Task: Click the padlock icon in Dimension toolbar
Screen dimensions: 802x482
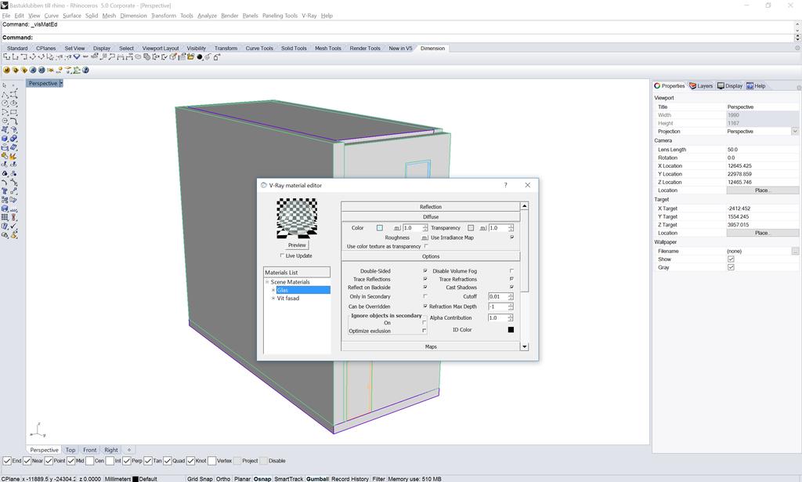Action: (216, 56)
